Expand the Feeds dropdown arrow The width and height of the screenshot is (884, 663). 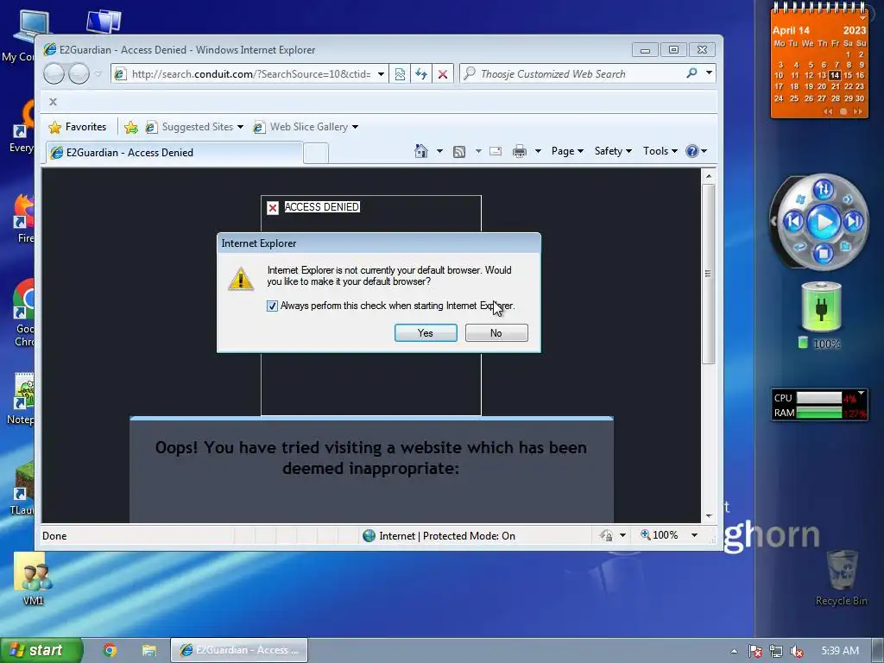point(478,151)
